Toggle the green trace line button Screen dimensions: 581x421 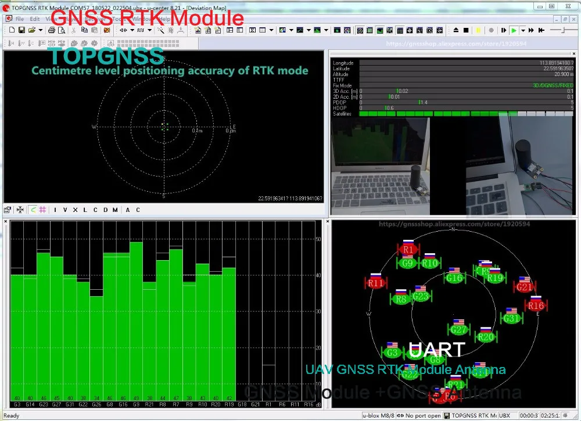tap(33, 210)
